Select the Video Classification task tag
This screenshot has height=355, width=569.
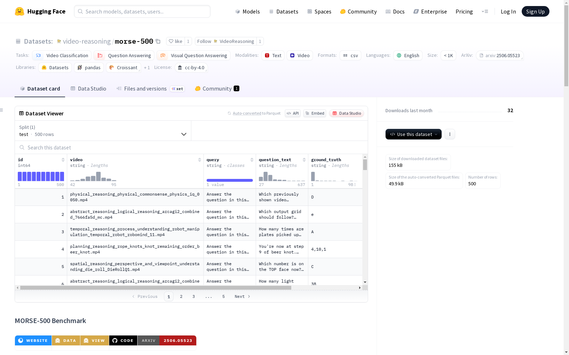coord(62,55)
